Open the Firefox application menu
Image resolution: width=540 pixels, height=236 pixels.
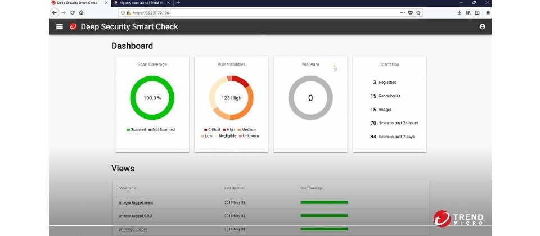click(488, 13)
